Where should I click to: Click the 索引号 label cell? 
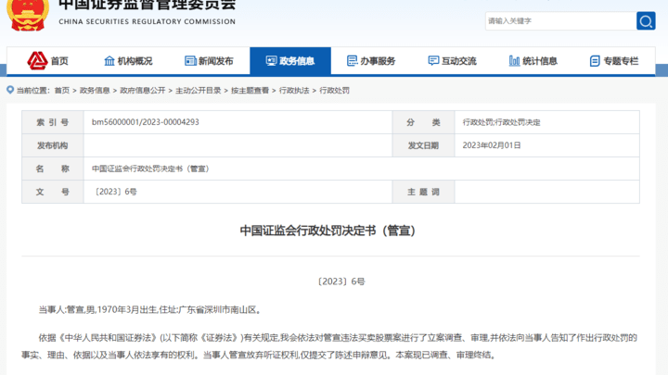click(x=52, y=122)
